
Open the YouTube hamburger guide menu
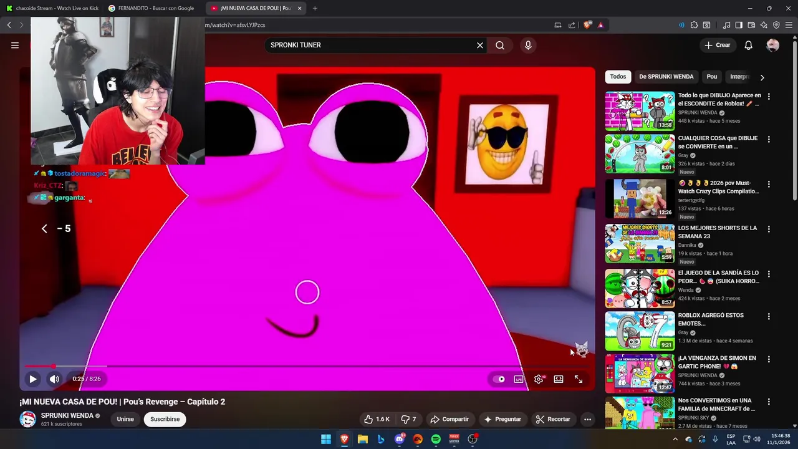point(15,45)
